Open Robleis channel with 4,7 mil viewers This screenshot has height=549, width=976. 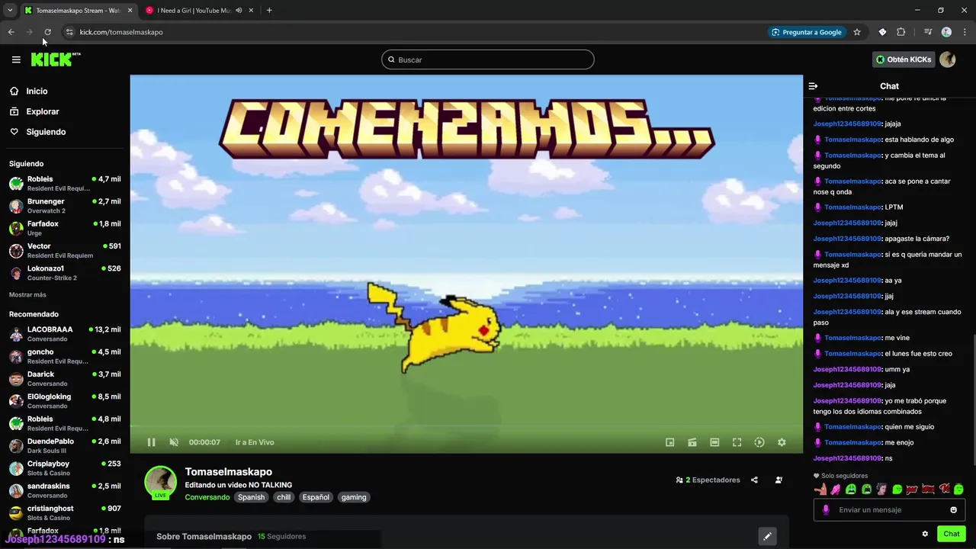(x=65, y=184)
